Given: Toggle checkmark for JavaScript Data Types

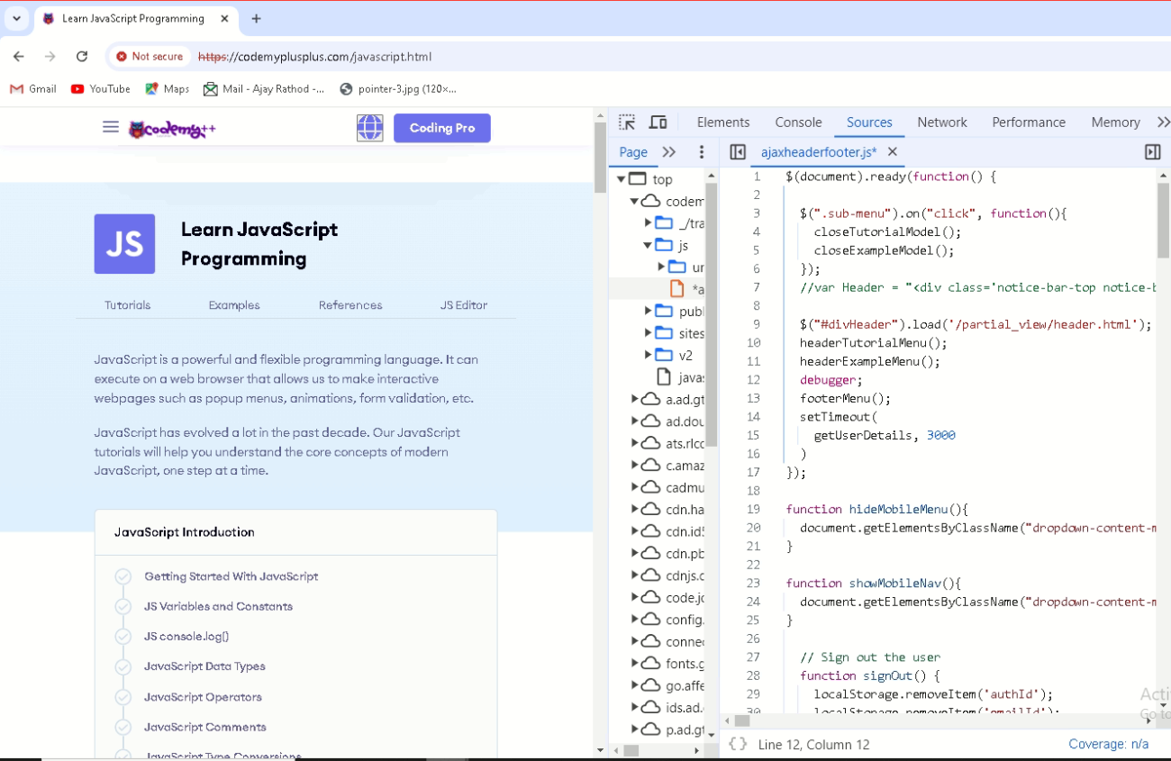Looking at the screenshot, I should point(123,666).
